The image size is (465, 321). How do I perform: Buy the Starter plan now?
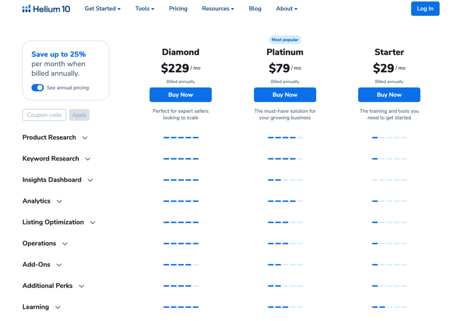[389, 95]
